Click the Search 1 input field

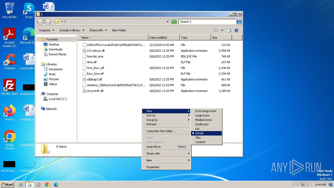coord(207,22)
